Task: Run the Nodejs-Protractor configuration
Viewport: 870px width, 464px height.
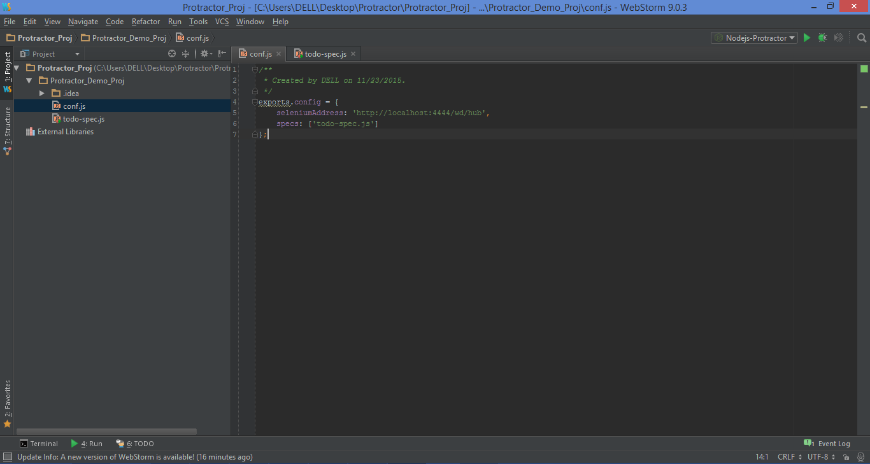Action: 807,38
